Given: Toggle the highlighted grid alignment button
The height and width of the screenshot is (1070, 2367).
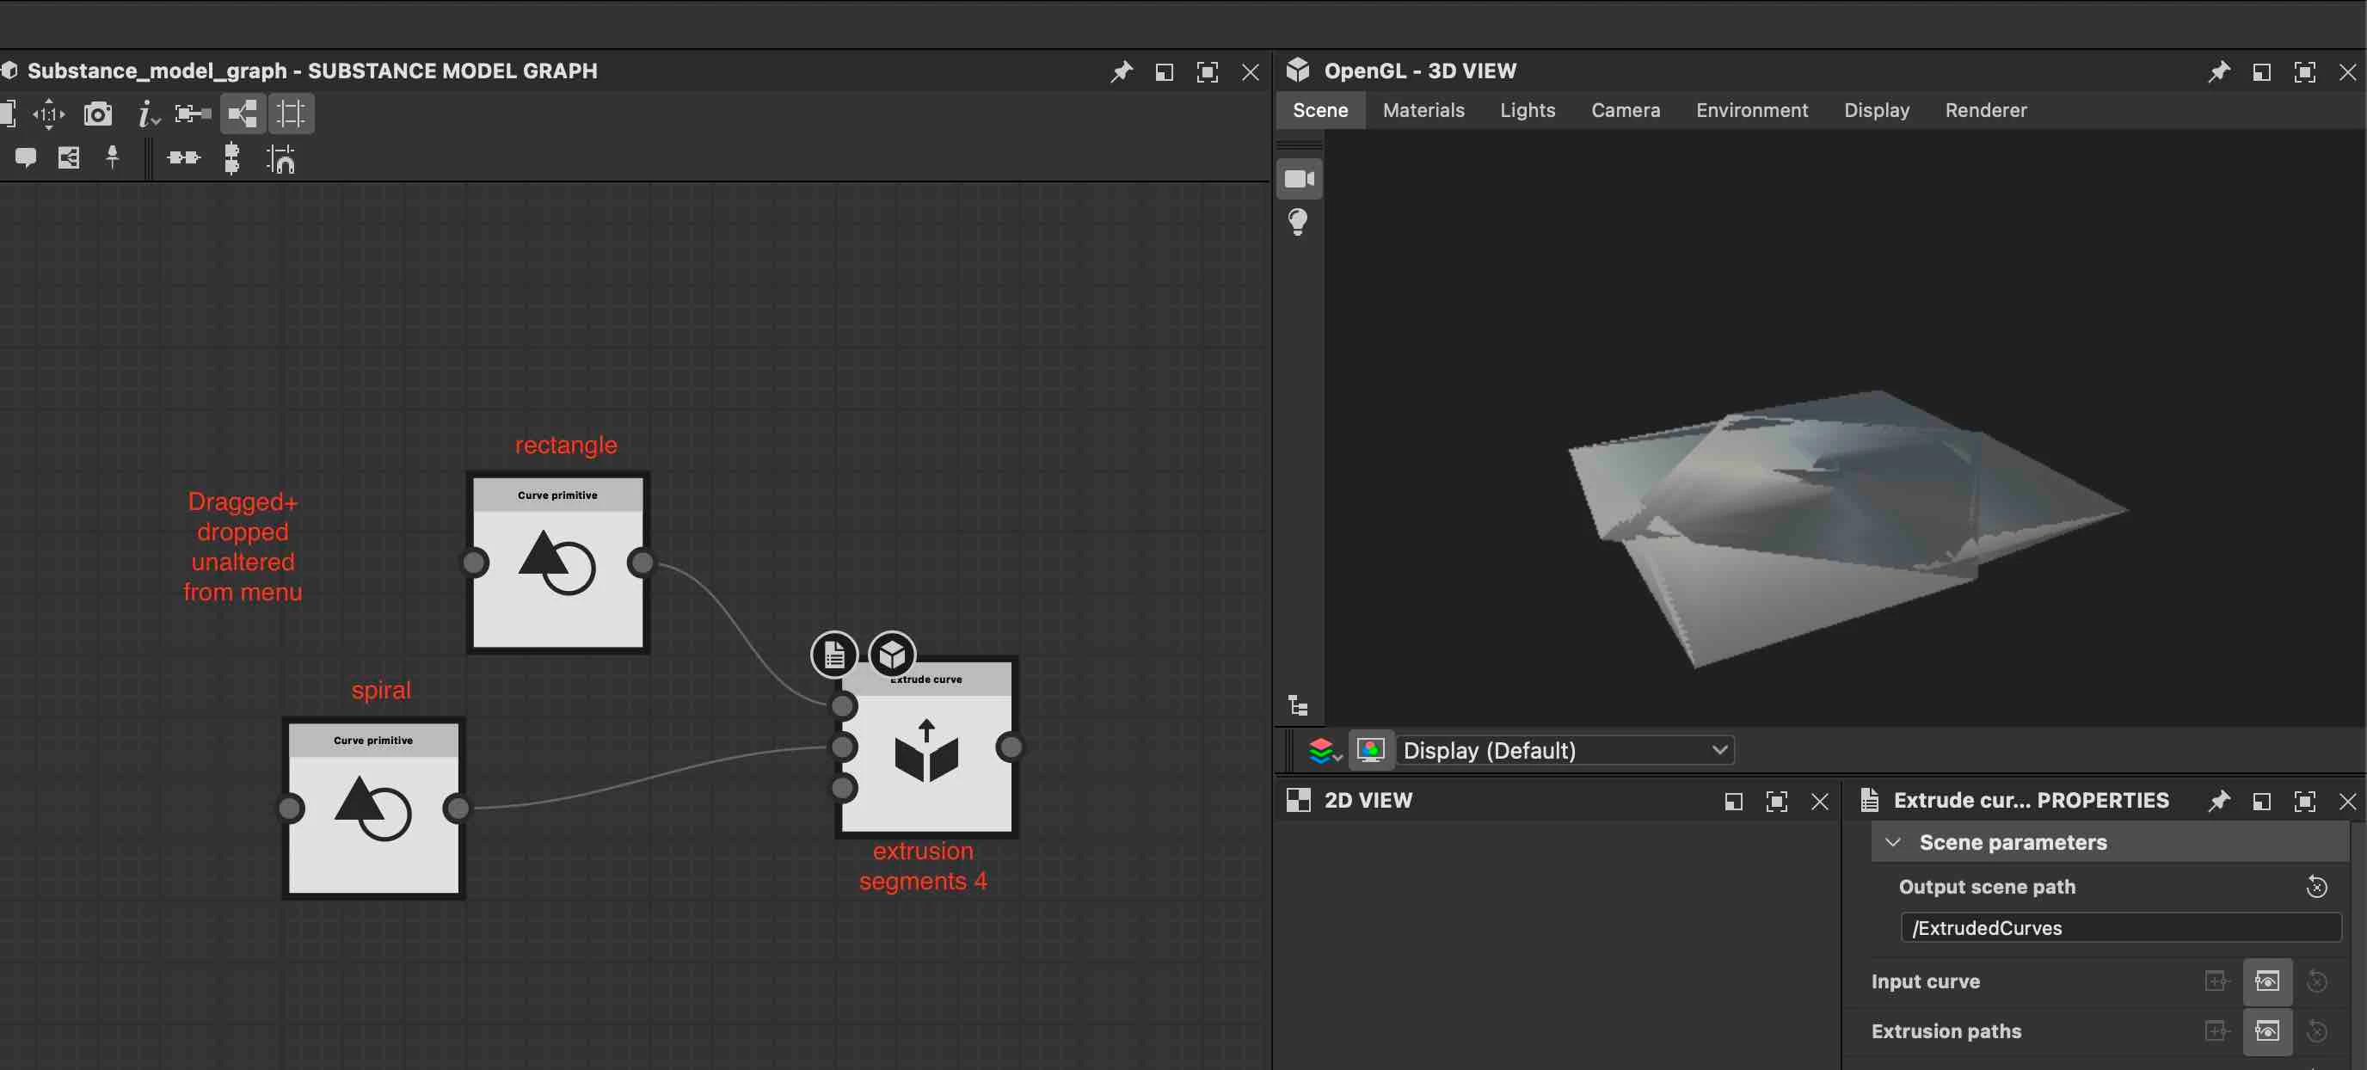Looking at the screenshot, I should [291, 114].
